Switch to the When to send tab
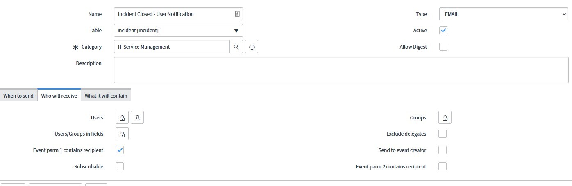The height and width of the screenshot is (186, 572). 18,96
